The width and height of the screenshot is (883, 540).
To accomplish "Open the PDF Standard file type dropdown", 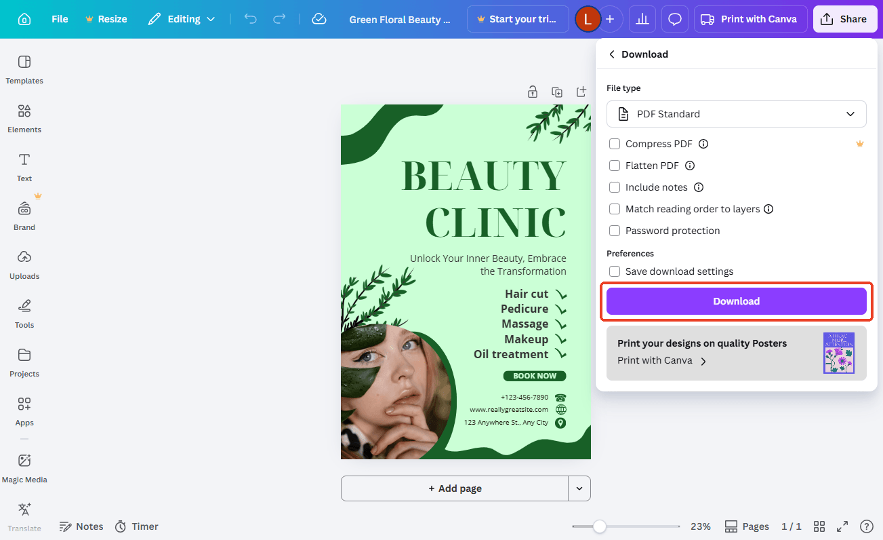I will [x=737, y=114].
